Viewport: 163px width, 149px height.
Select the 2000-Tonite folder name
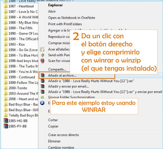coord(18,88)
